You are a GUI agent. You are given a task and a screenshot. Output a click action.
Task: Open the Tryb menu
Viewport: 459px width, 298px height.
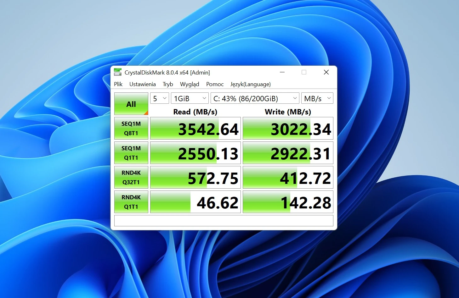168,84
